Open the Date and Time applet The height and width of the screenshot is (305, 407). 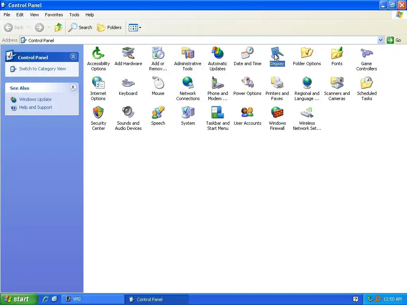tap(247, 56)
